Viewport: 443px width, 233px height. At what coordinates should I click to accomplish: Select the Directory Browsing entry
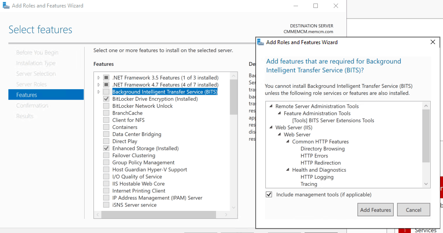323,149
